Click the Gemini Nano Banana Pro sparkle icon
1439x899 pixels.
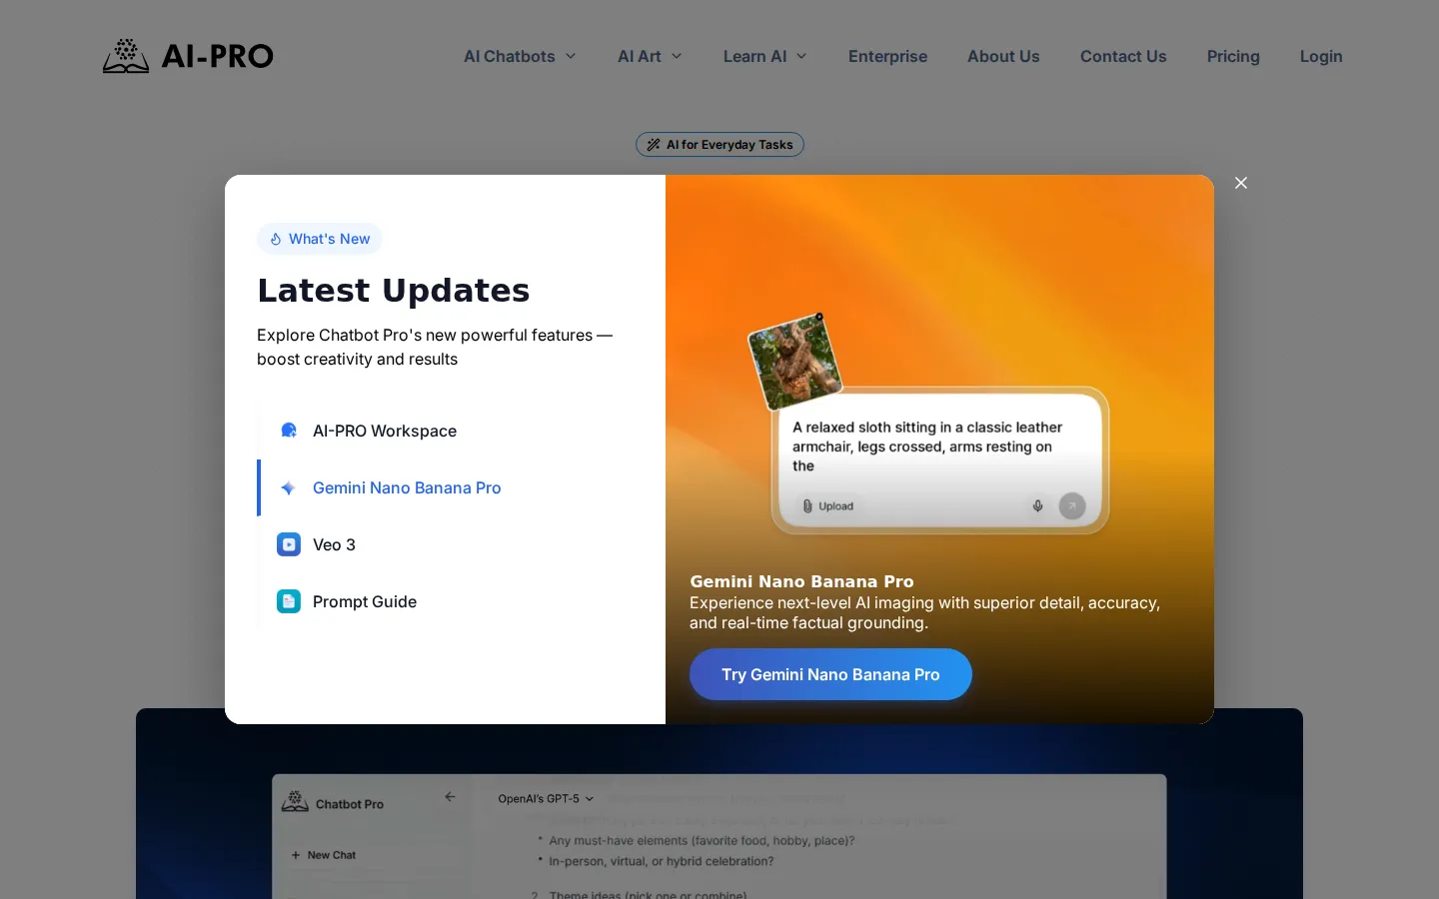pyautogui.click(x=289, y=487)
